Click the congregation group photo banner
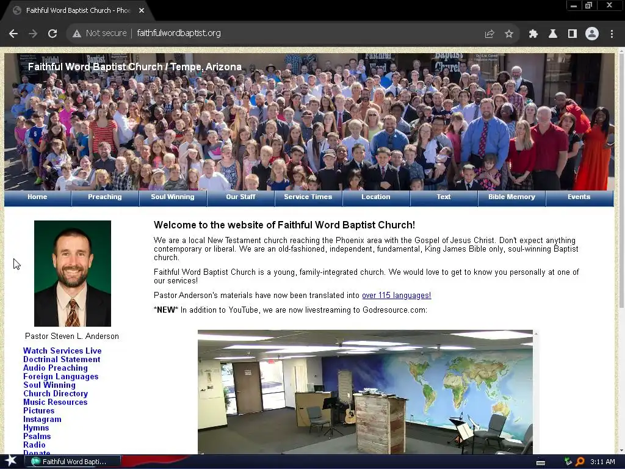The height and width of the screenshot is (469, 625). tap(309, 122)
